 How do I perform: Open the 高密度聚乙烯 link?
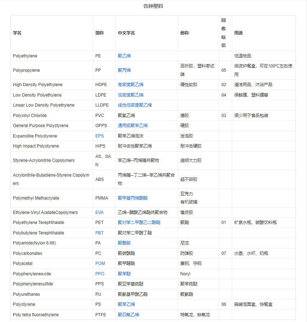tap(131, 85)
